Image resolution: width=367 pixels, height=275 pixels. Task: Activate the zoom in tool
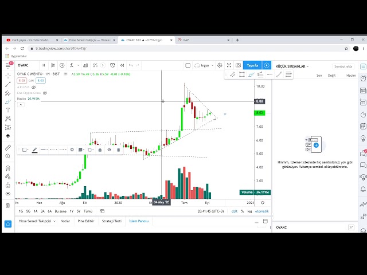[8, 156]
